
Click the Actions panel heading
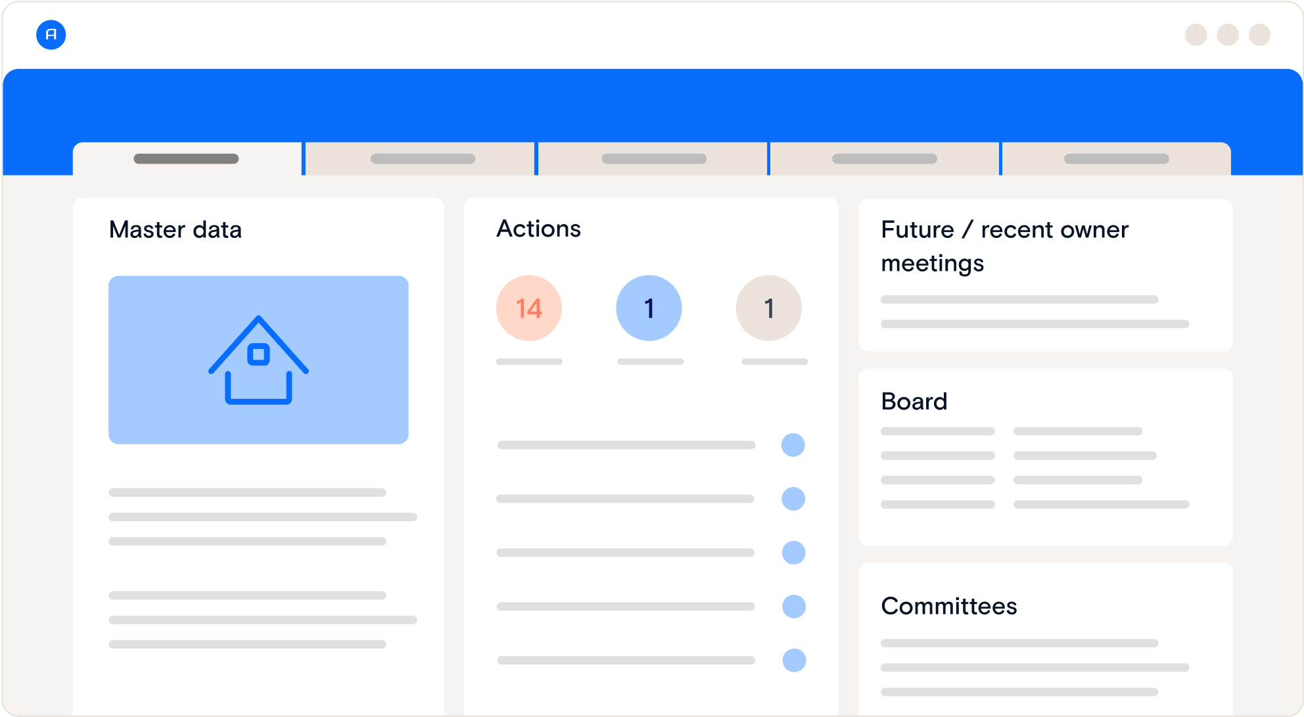[x=538, y=229]
